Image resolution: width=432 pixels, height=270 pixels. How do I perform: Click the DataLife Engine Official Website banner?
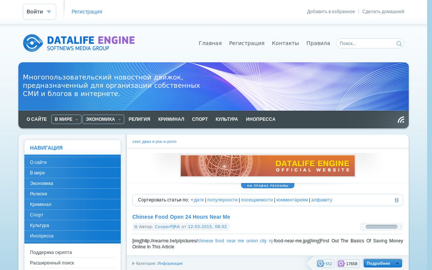coord(268,166)
